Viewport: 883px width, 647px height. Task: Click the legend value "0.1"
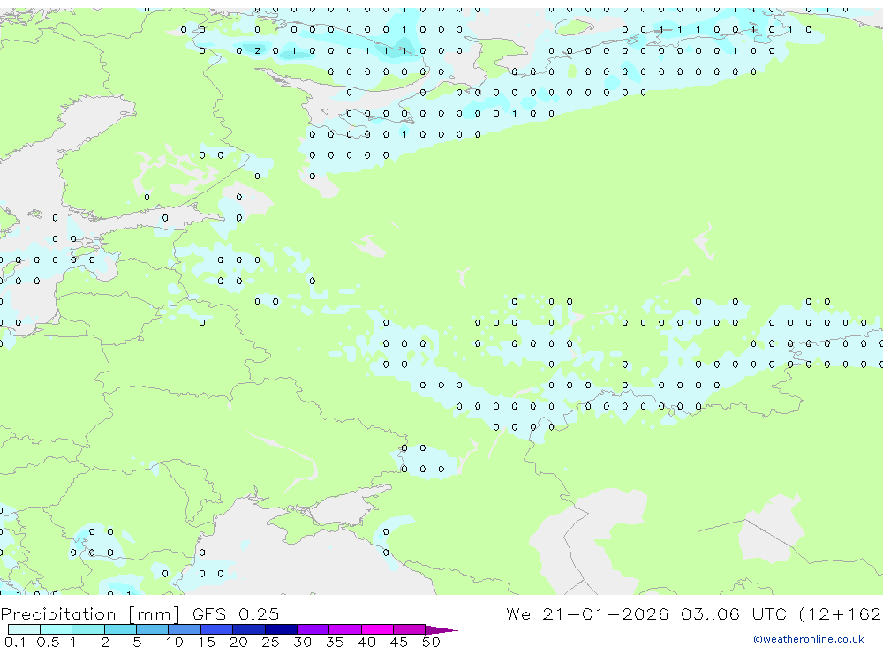point(15,642)
